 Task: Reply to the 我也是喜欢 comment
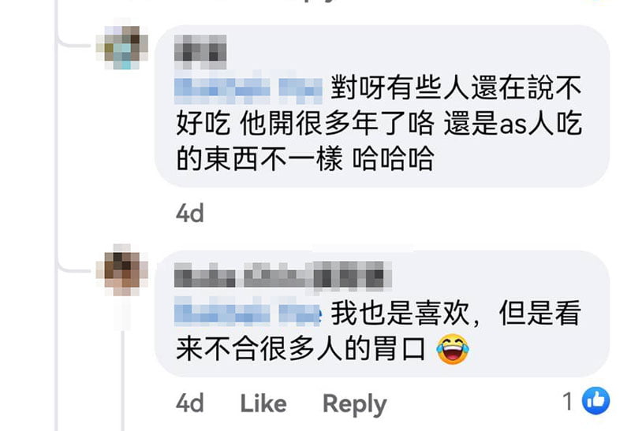[x=354, y=404]
